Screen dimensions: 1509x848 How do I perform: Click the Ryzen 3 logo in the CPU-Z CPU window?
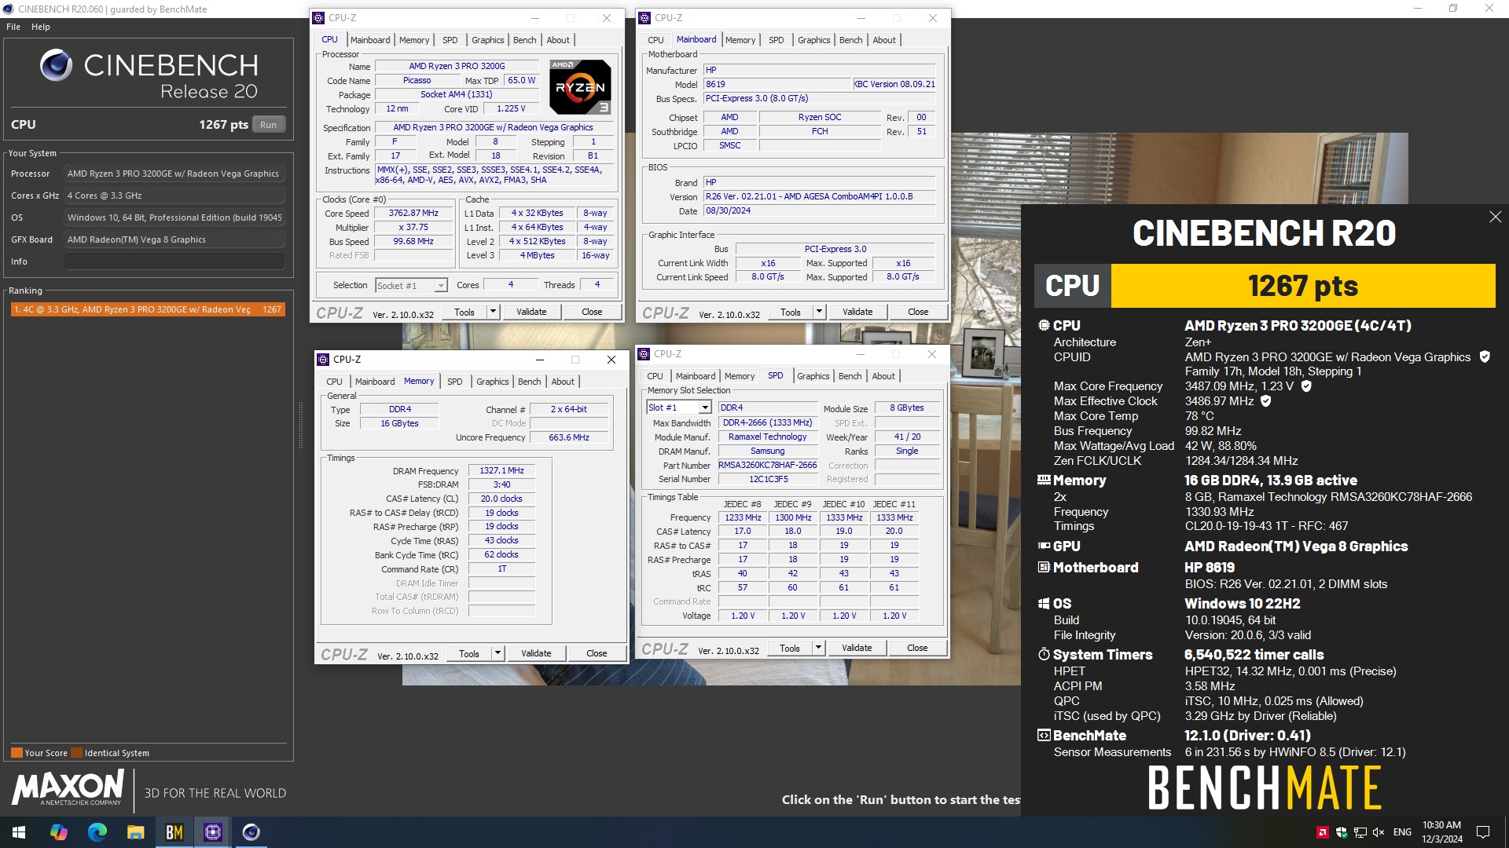580,87
